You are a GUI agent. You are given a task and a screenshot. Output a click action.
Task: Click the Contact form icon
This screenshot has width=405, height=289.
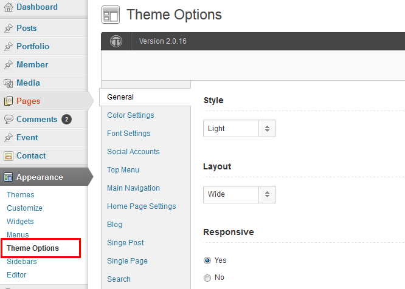[x=9, y=156]
